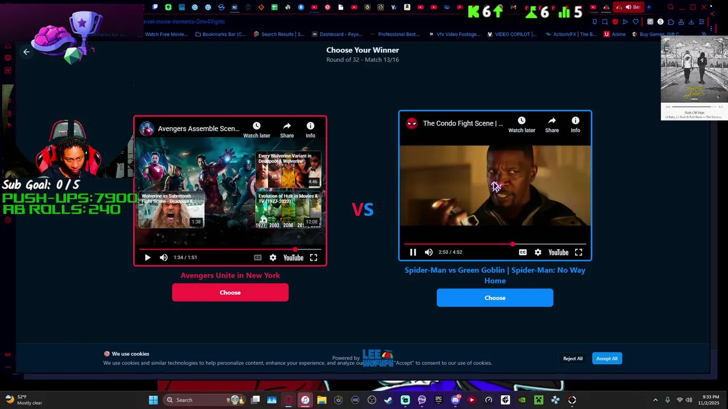
Task: Play the Avengers Assemble video
Action: coord(147,257)
